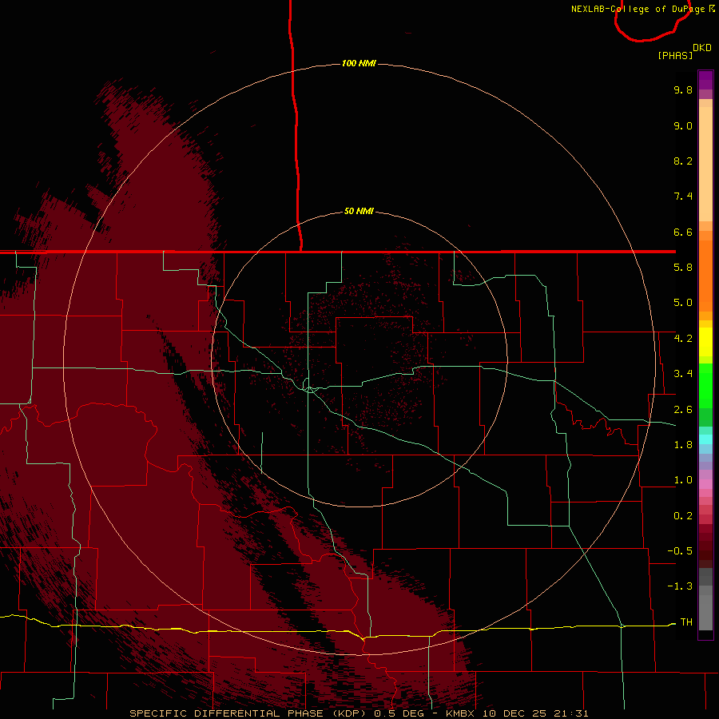The height and width of the screenshot is (719, 719).
Task: Click the -1.3 scale value
Action: 680,586
